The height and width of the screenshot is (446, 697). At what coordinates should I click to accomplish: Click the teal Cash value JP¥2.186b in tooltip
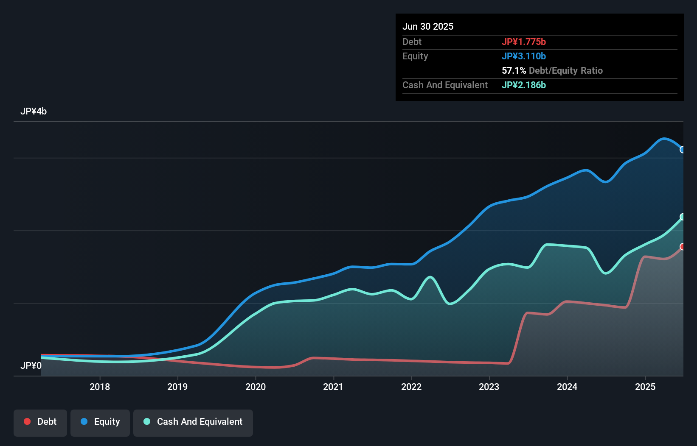coord(524,85)
